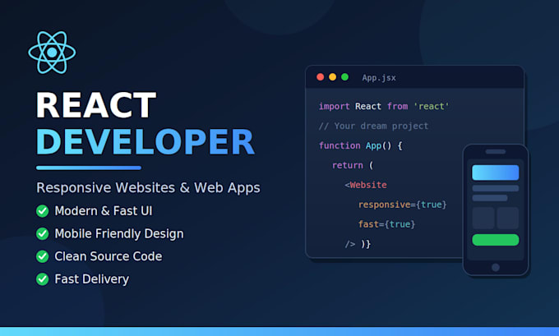Click the closing '/> )}' code line
The width and height of the screenshot is (559, 336).
358,244
